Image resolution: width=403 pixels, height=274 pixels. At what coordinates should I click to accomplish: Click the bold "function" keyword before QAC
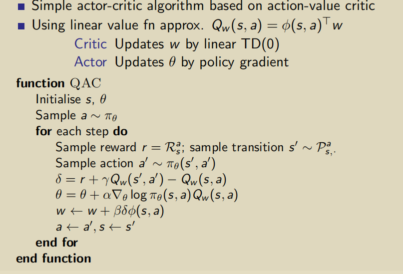pyautogui.click(x=40, y=83)
